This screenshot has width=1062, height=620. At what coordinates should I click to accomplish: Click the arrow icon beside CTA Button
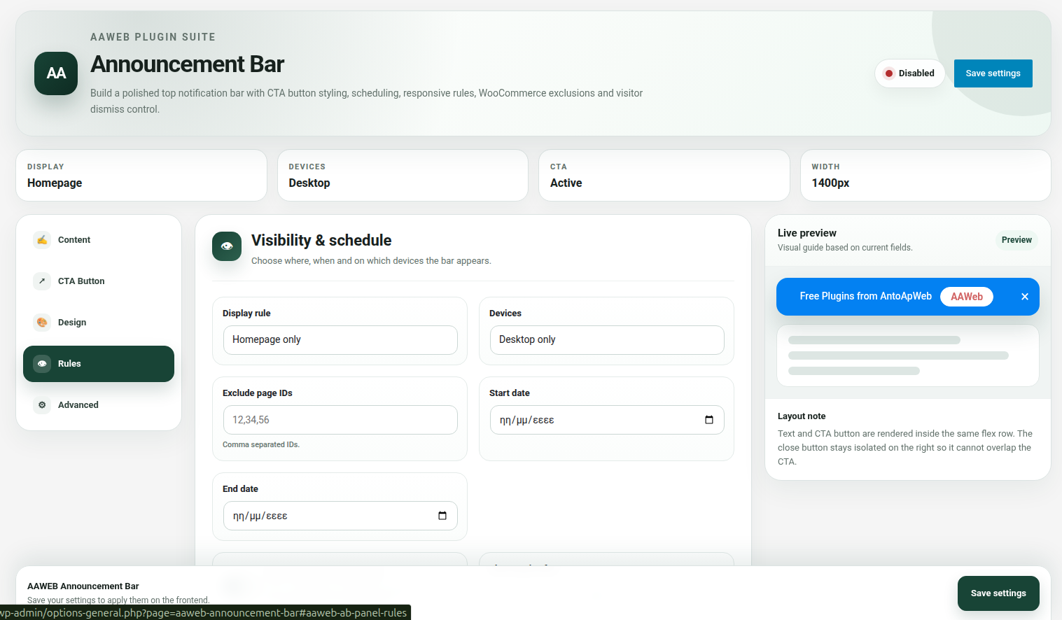42,281
